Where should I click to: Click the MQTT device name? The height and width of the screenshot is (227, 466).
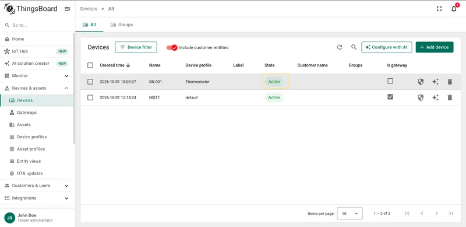tap(154, 97)
